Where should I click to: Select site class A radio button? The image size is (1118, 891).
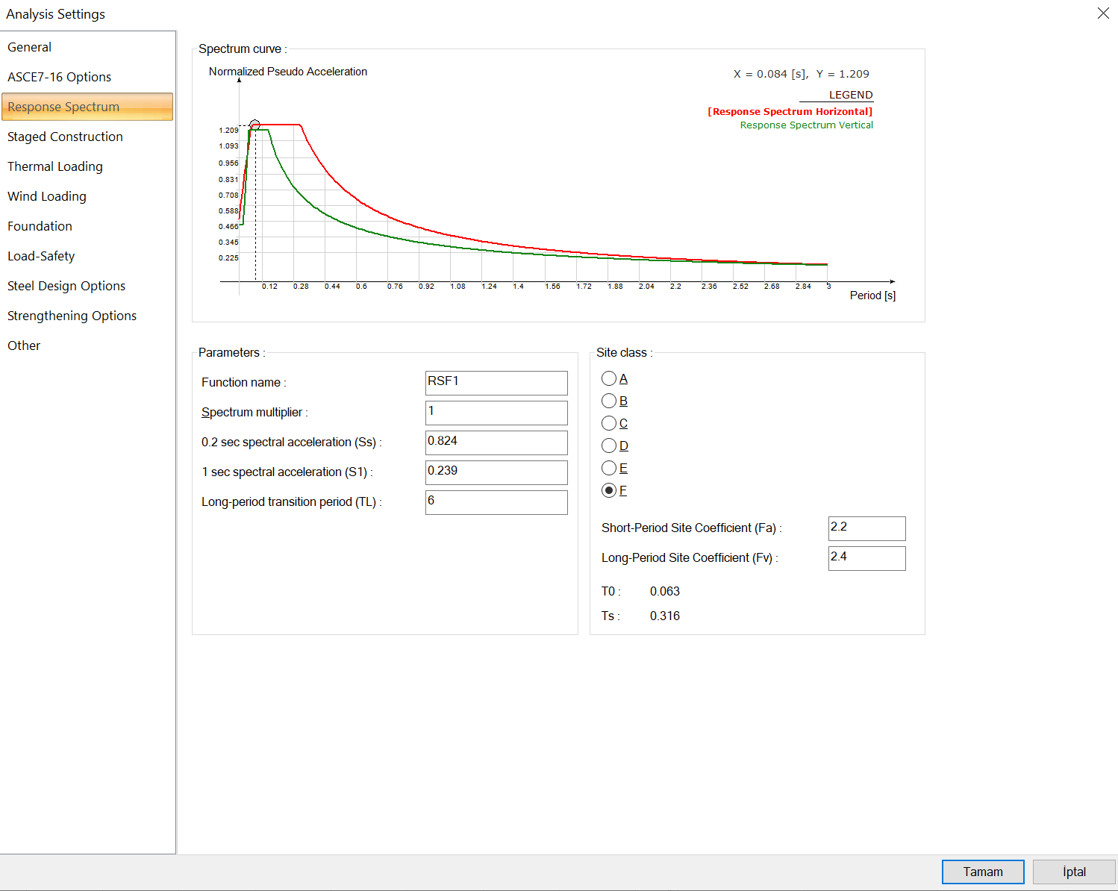pos(609,379)
